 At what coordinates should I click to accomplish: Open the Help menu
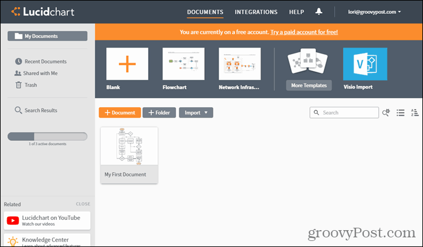[297, 12]
